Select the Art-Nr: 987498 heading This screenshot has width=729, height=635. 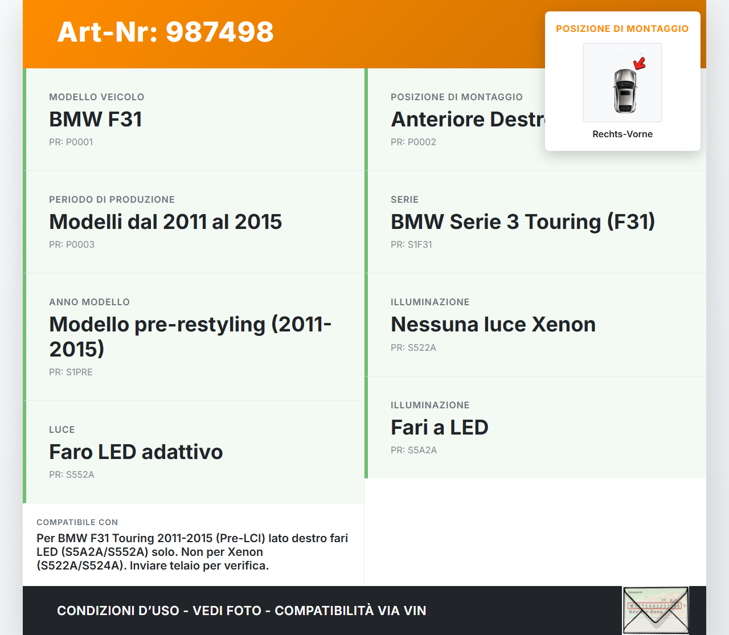(x=166, y=32)
